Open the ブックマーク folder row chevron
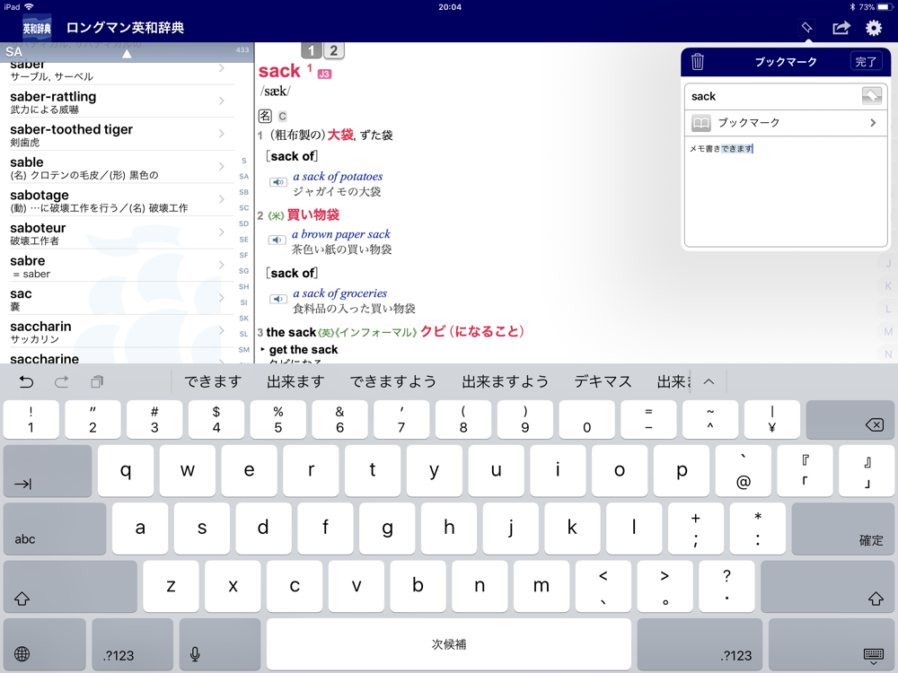The height and width of the screenshot is (673, 898). point(873,122)
